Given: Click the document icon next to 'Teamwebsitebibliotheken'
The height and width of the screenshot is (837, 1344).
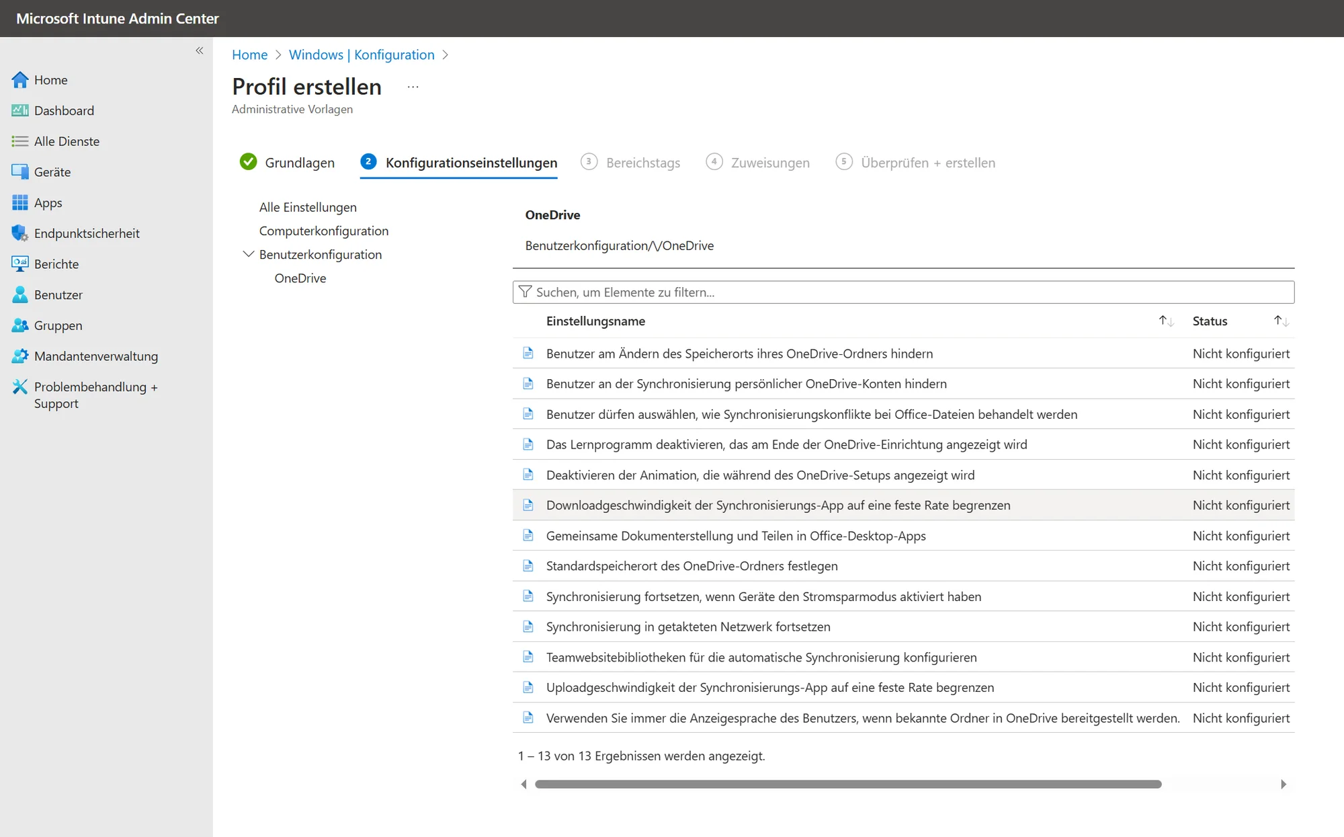Looking at the screenshot, I should click(x=527, y=657).
